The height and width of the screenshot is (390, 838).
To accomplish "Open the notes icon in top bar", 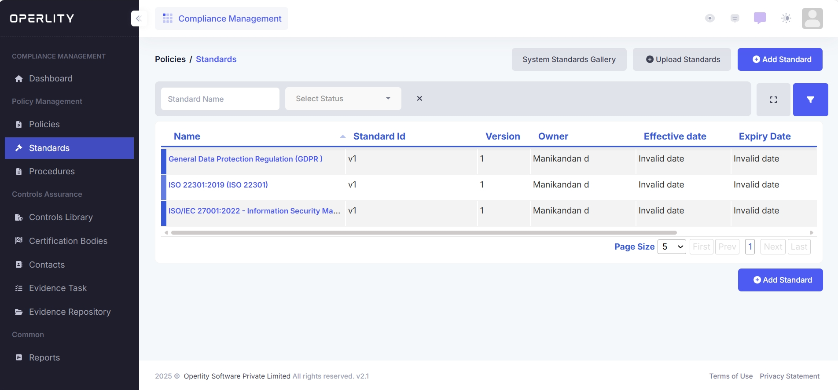I will [735, 18].
